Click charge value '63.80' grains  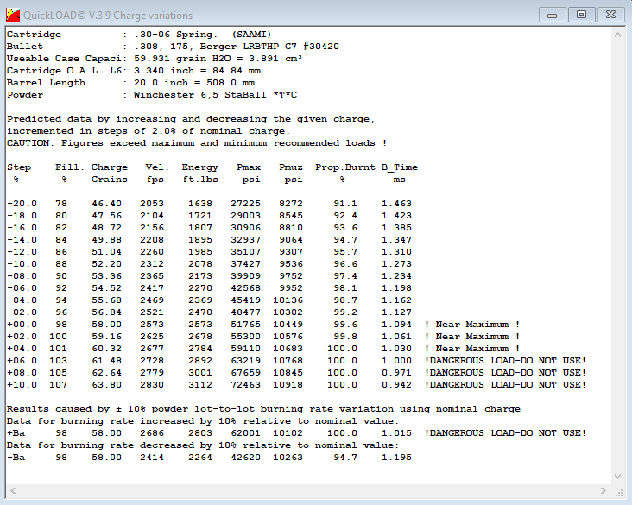[106, 385]
